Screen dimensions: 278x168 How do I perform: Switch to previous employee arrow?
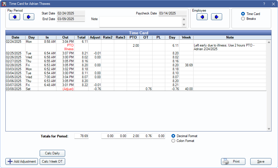click(202, 17)
